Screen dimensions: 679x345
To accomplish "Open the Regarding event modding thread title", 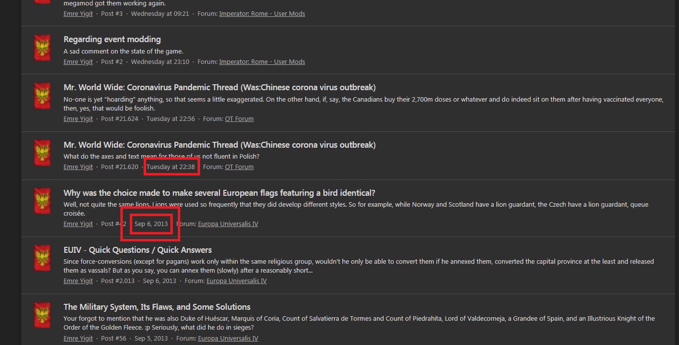I will point(112,39).
